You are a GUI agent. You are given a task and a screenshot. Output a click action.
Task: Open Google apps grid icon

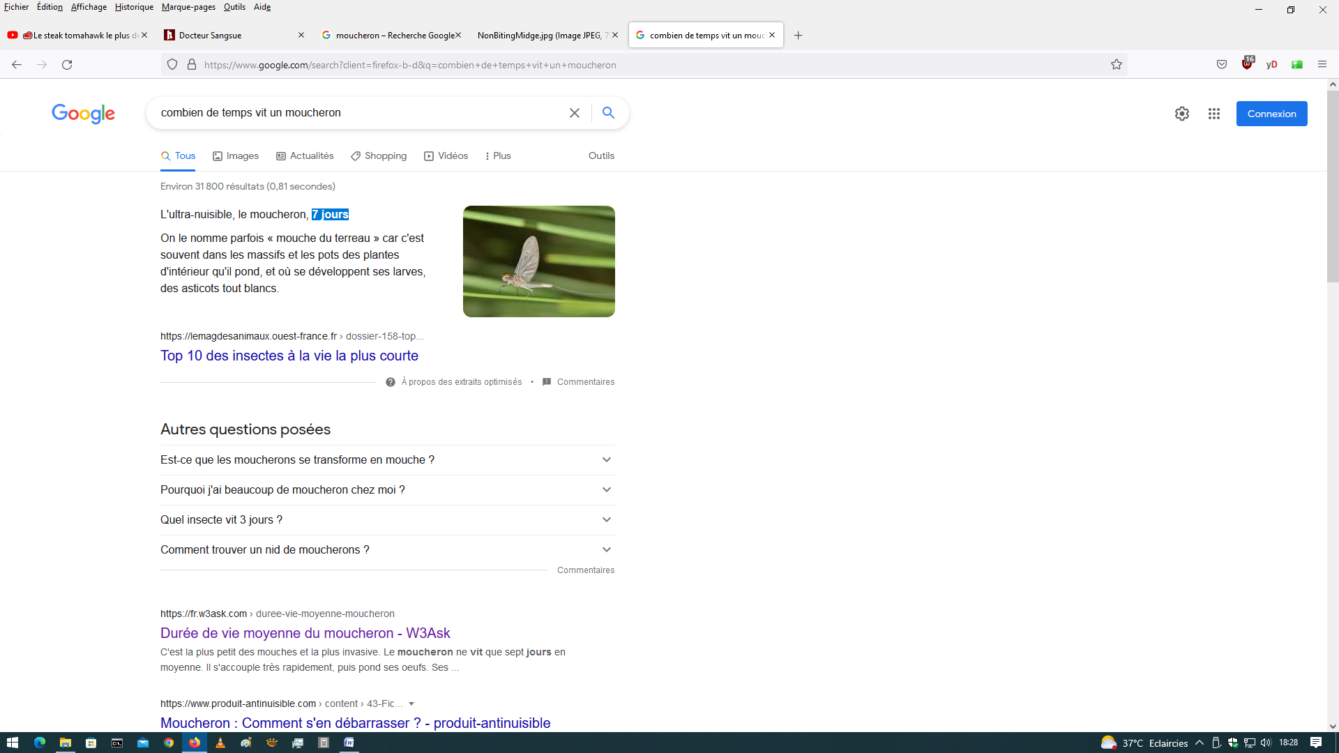coord(1214,114)
